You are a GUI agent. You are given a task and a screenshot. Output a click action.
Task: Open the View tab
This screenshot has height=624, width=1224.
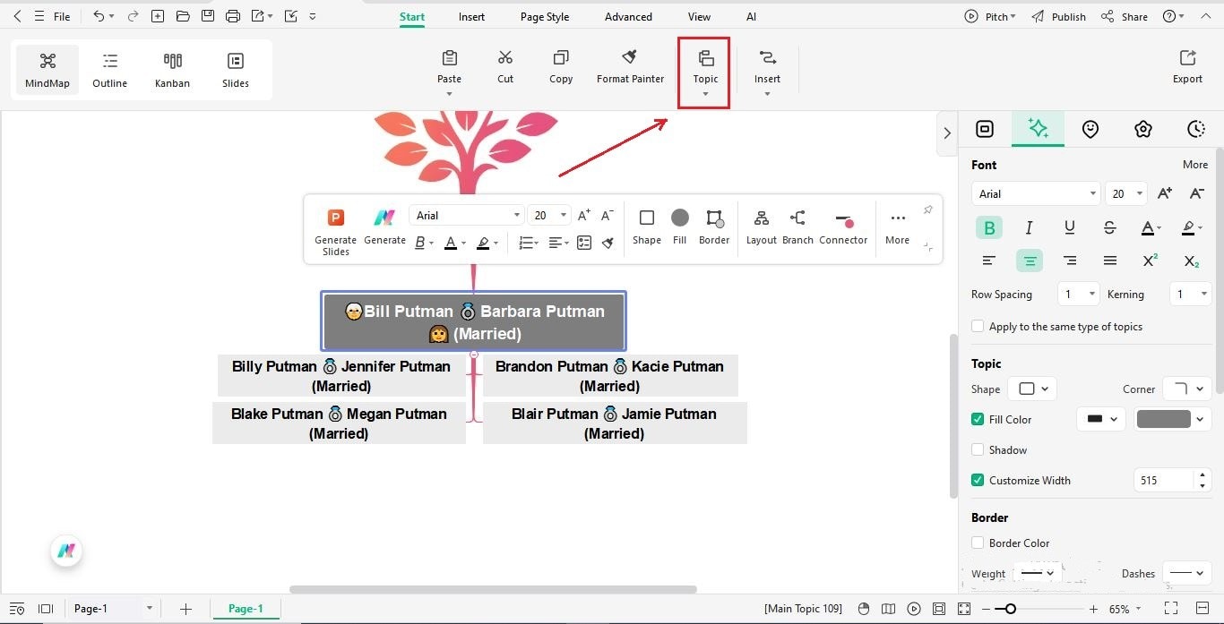(699, 17)
